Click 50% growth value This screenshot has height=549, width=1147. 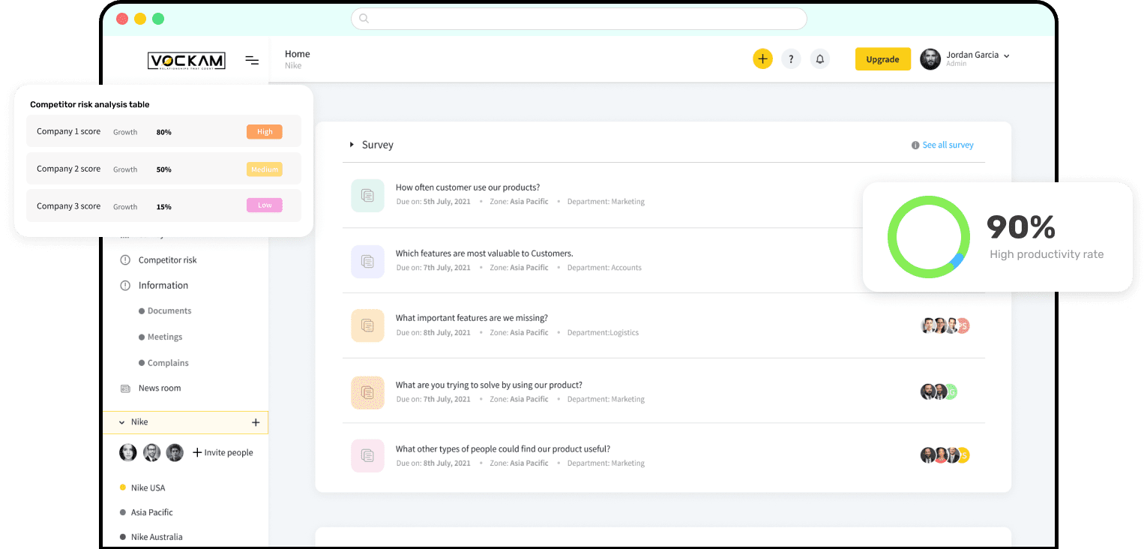163,170
